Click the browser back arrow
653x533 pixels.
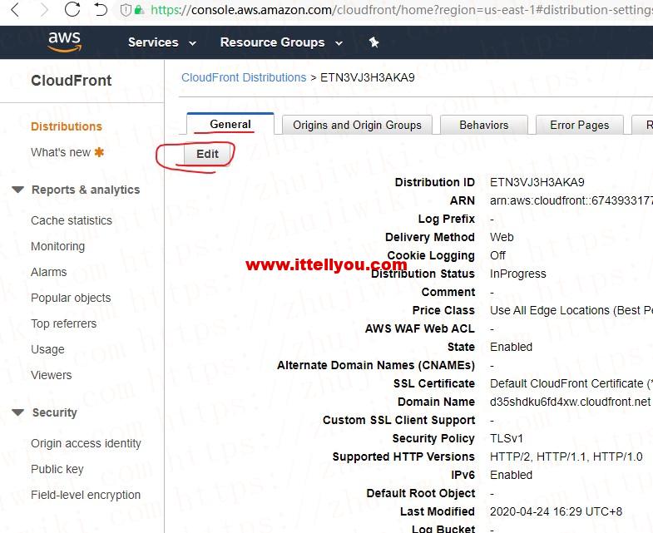15,10
